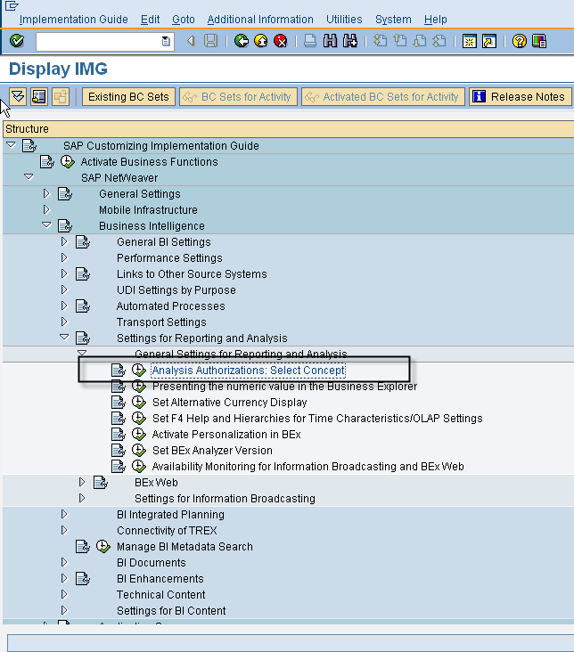Click Activated BC Sets for Activity button
The image size is (574, 652).
383,97
